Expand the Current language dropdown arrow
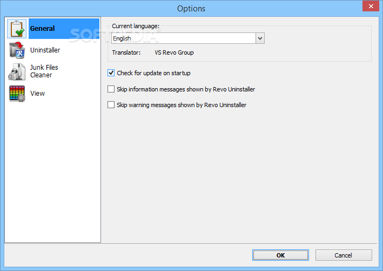This screenshot has width=383, height=271. point(260,38)
